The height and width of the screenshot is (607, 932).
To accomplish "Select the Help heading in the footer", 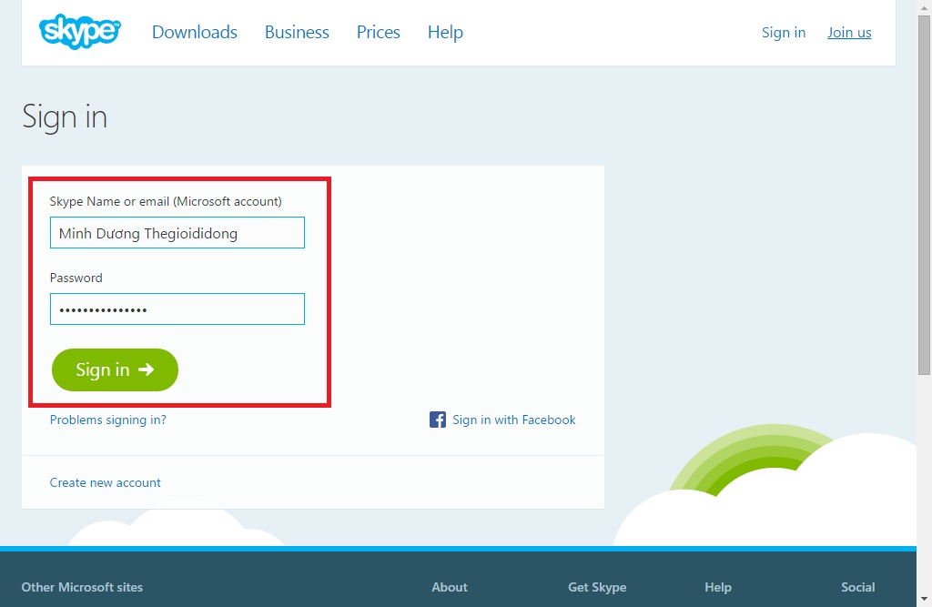I will point(717,587).
